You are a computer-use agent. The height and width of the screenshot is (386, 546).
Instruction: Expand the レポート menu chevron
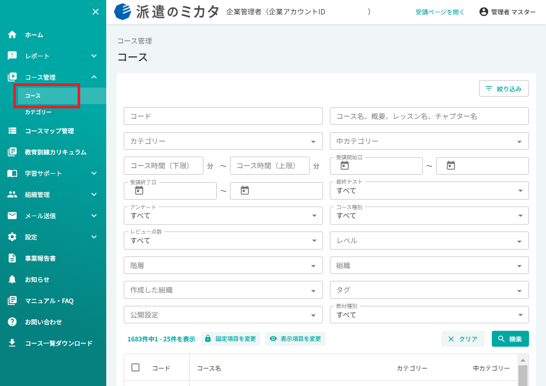[94, 56]
